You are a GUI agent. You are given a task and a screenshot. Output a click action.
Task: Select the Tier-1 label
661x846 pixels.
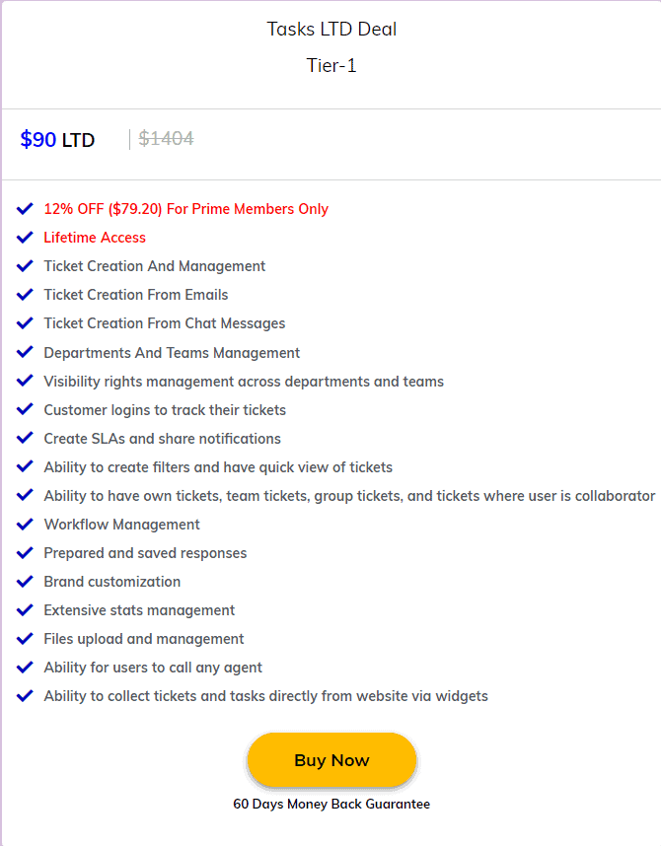coord(331,67)
